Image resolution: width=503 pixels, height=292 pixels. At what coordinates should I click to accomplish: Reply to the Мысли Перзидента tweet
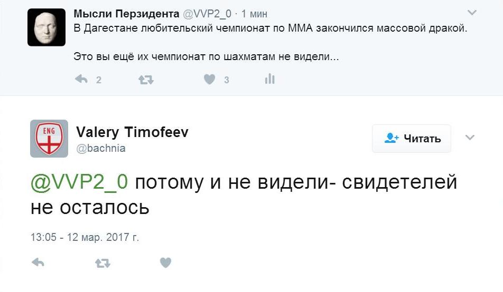pyautogui.click(x=81, y=80)
